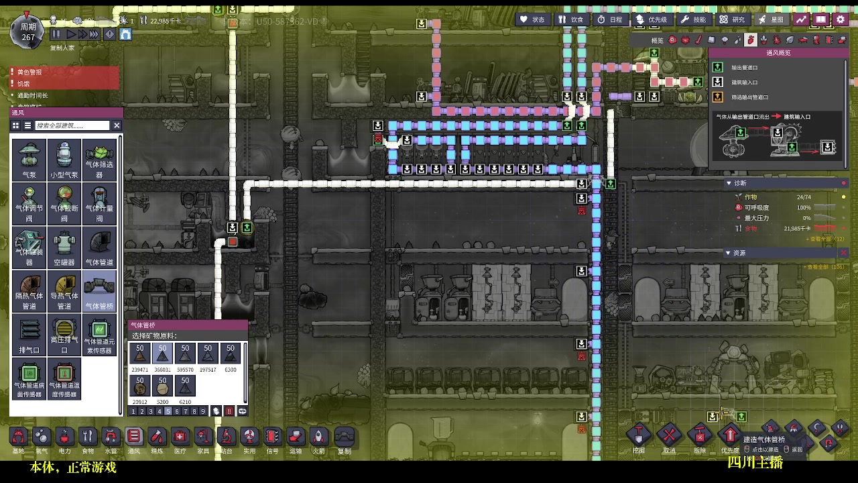The width and height of the screenshot is (858, 483).
Task: Select the 气泵 gas pump building
Action: pyautogui.click(x=29, y=160)
